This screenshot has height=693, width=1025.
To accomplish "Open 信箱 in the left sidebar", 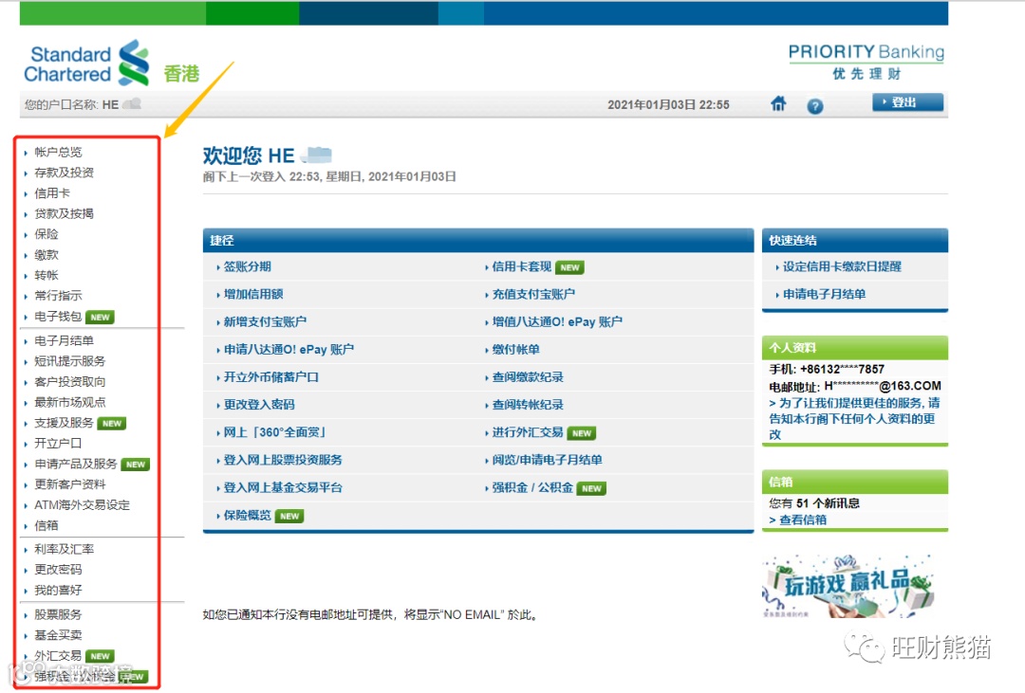I will (x=47, y=525).
